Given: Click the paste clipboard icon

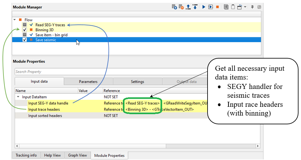Looking at the screenshot, I should 233,7.
